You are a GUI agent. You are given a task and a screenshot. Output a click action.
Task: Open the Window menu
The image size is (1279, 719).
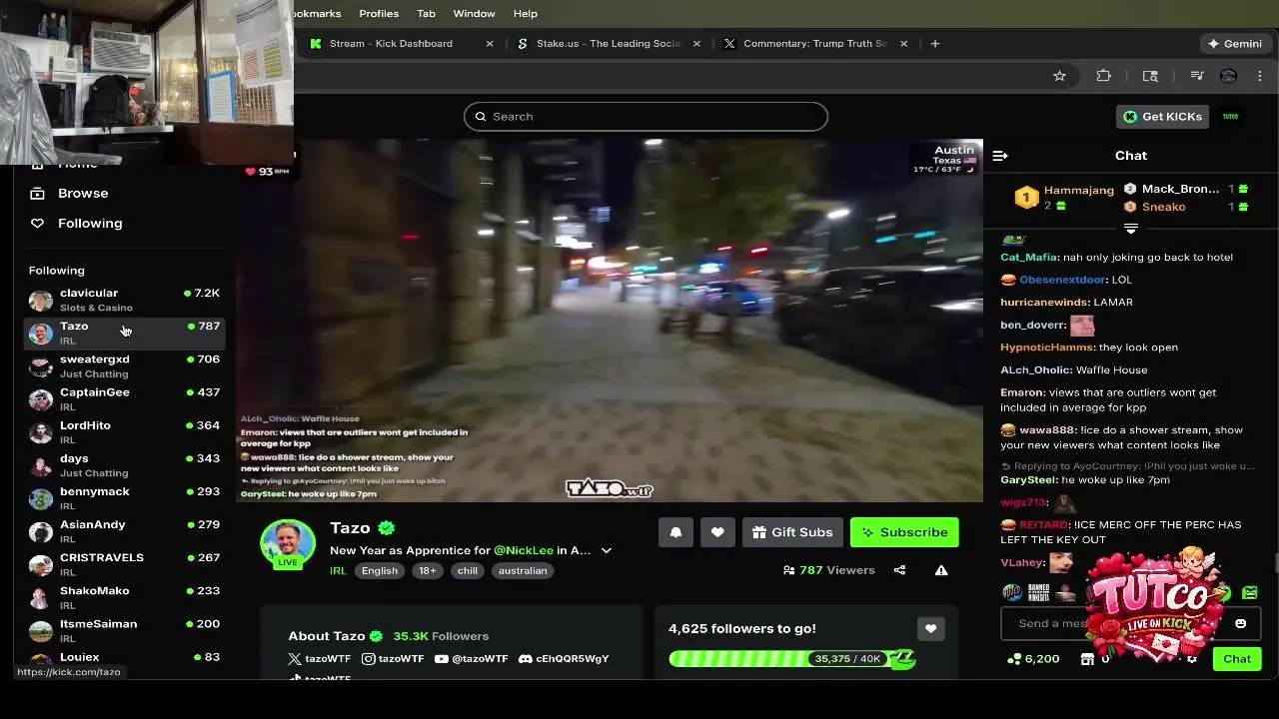click(x=474, y=14)
